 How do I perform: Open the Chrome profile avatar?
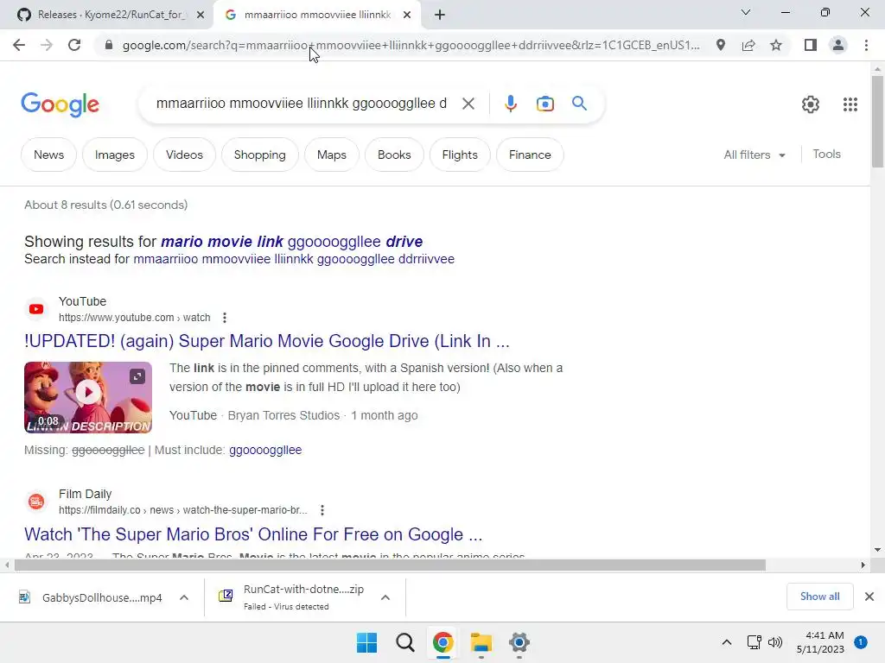point(838,45)
